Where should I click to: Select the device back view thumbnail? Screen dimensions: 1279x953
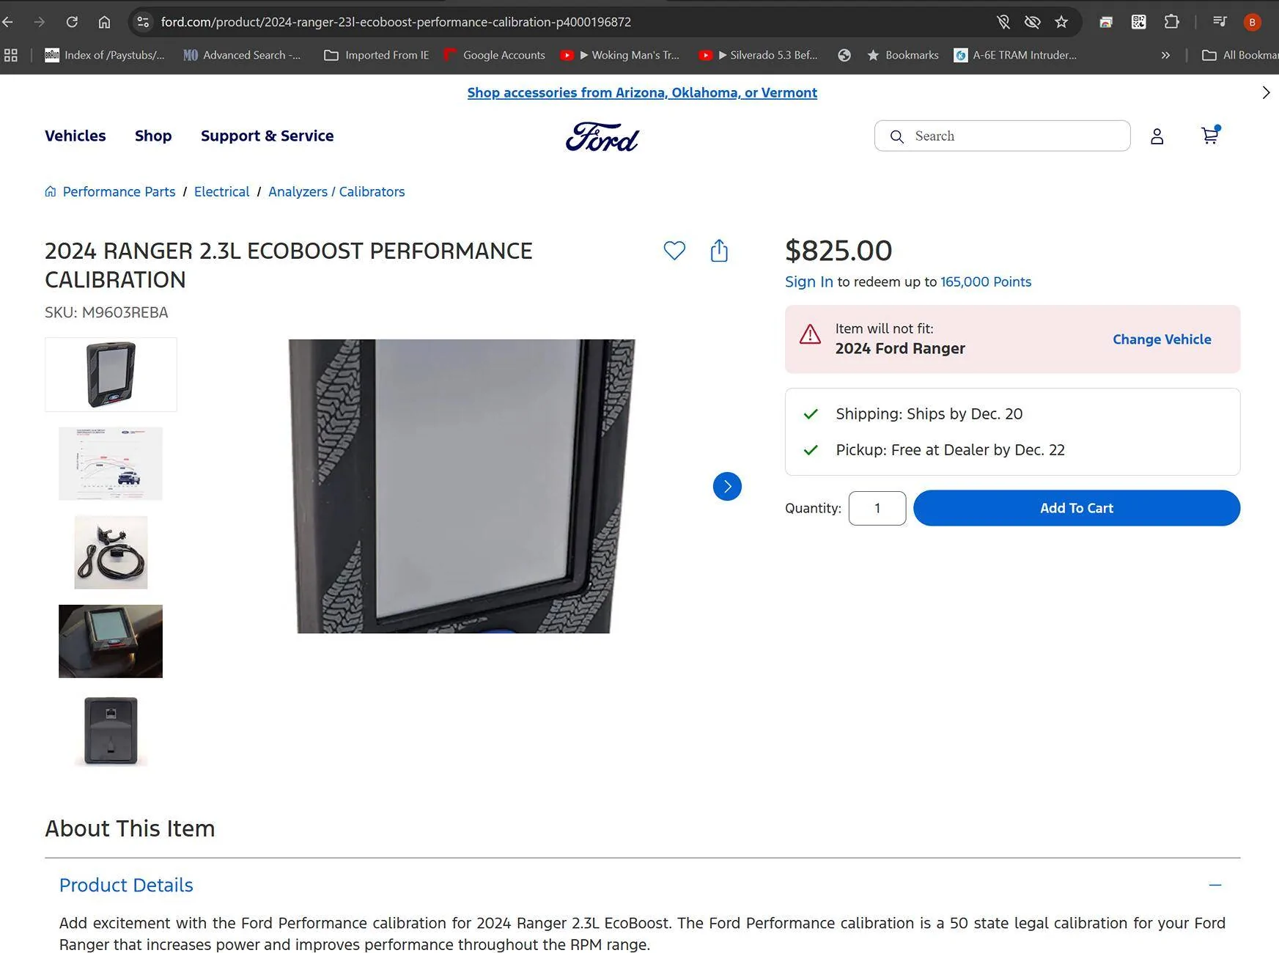point(111,730)
